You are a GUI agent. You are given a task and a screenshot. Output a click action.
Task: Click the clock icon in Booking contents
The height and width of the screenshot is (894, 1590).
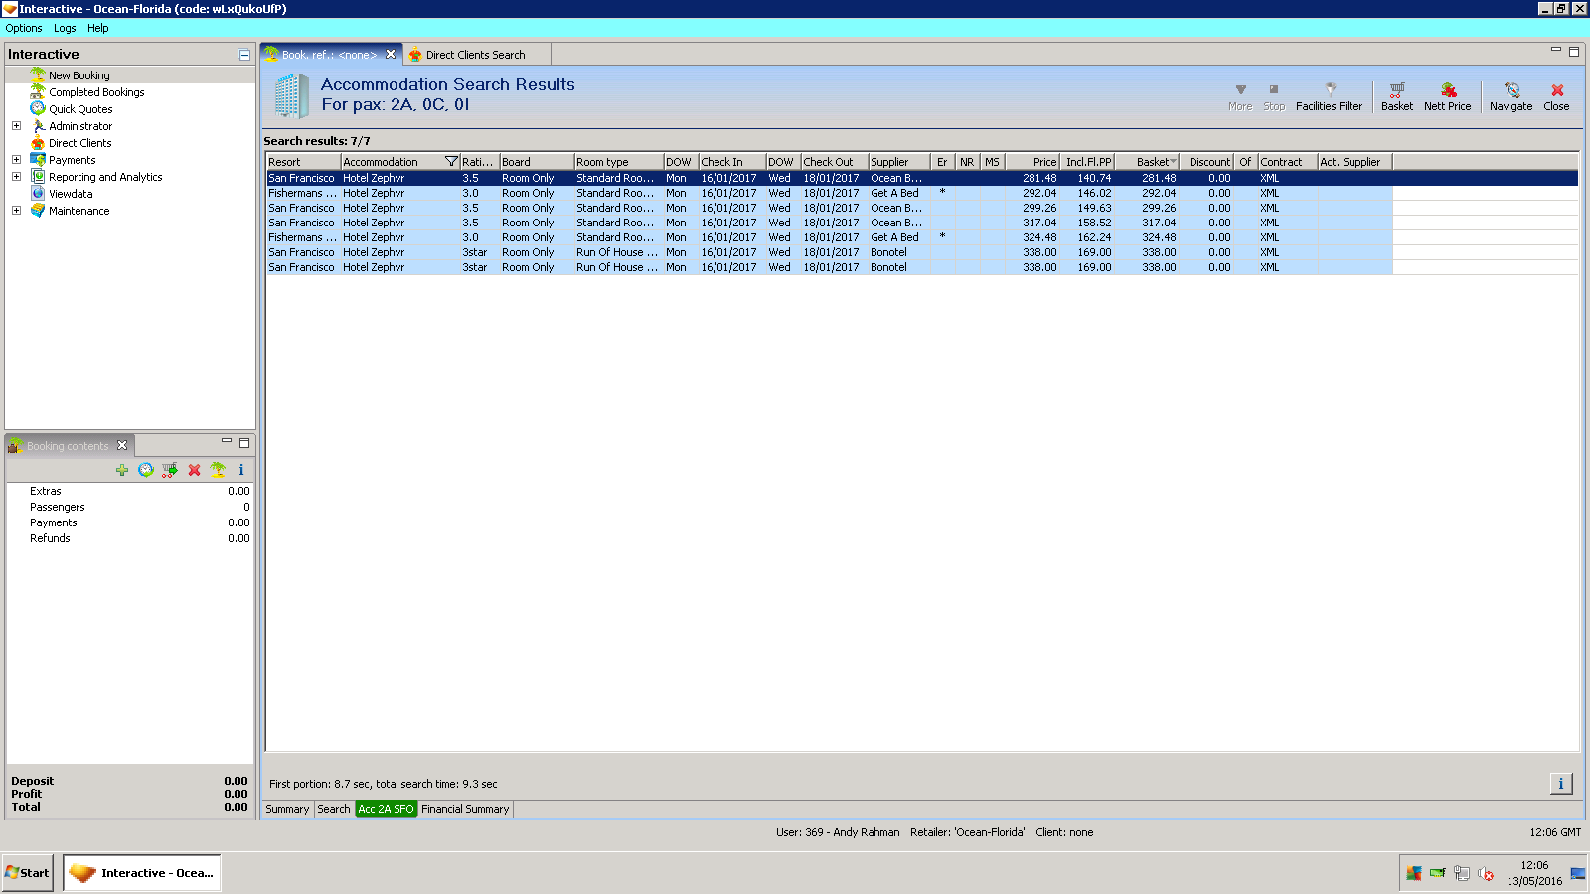[146, 470]
